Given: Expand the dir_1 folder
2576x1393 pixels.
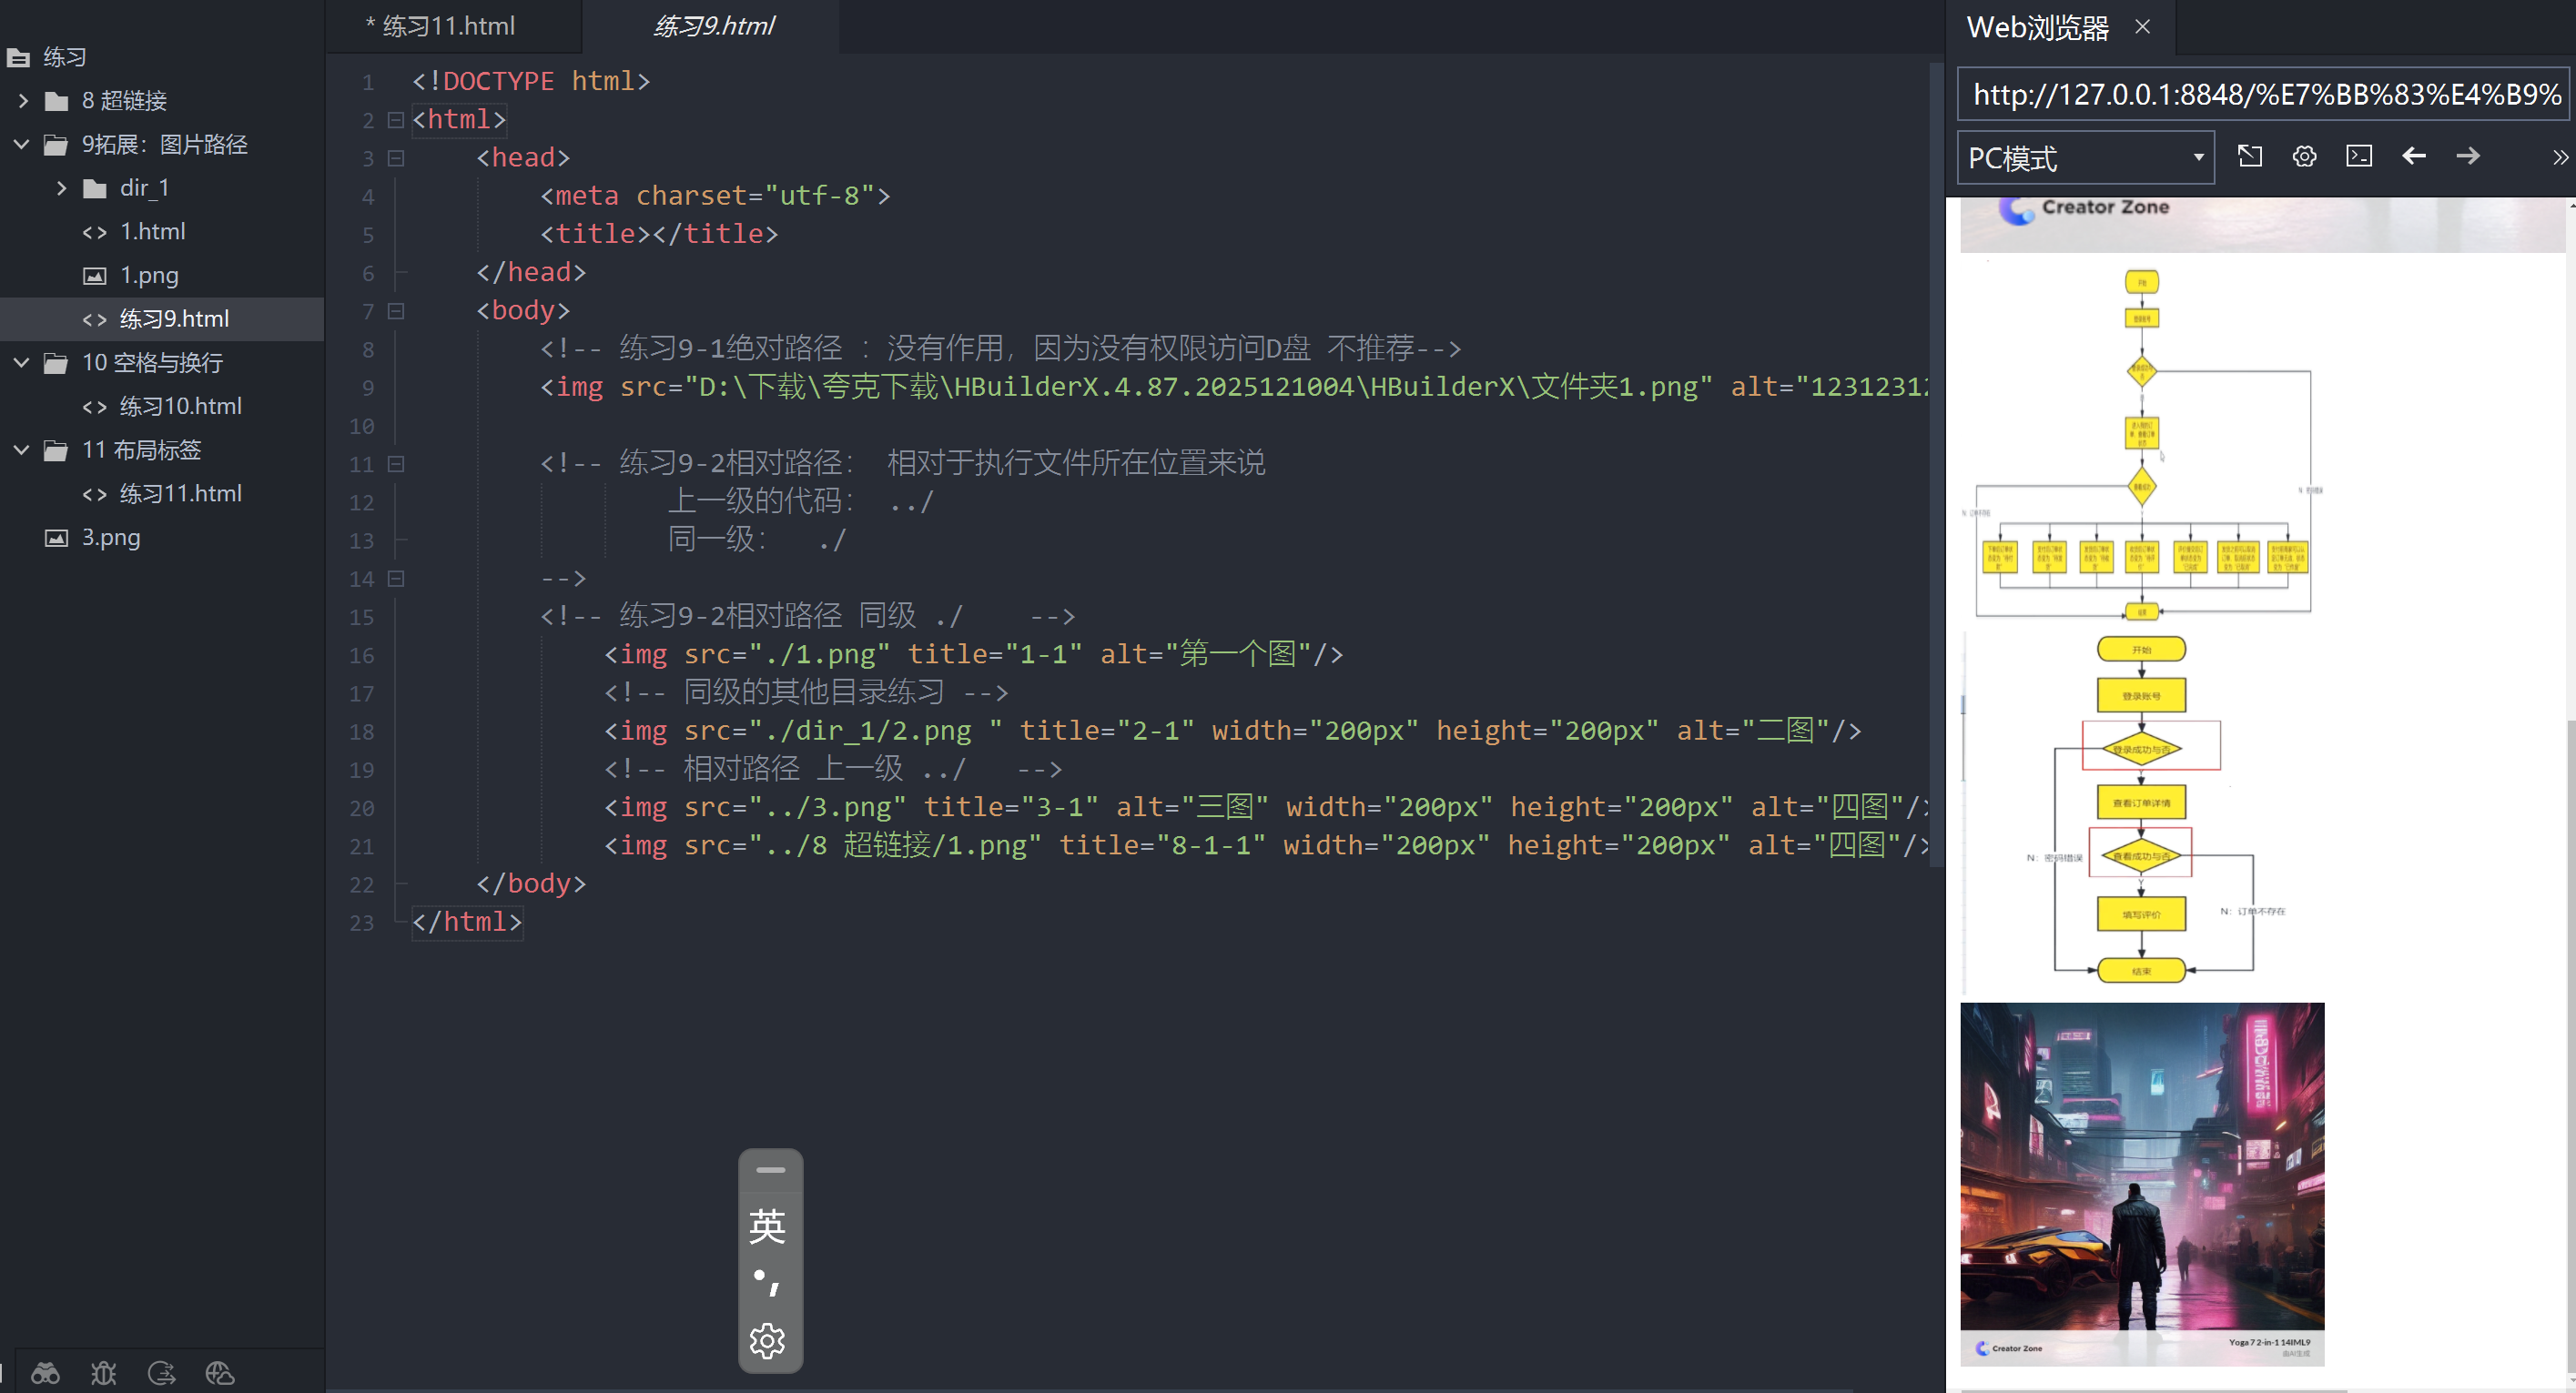Looking at the screenshot, I should [62, 187].
